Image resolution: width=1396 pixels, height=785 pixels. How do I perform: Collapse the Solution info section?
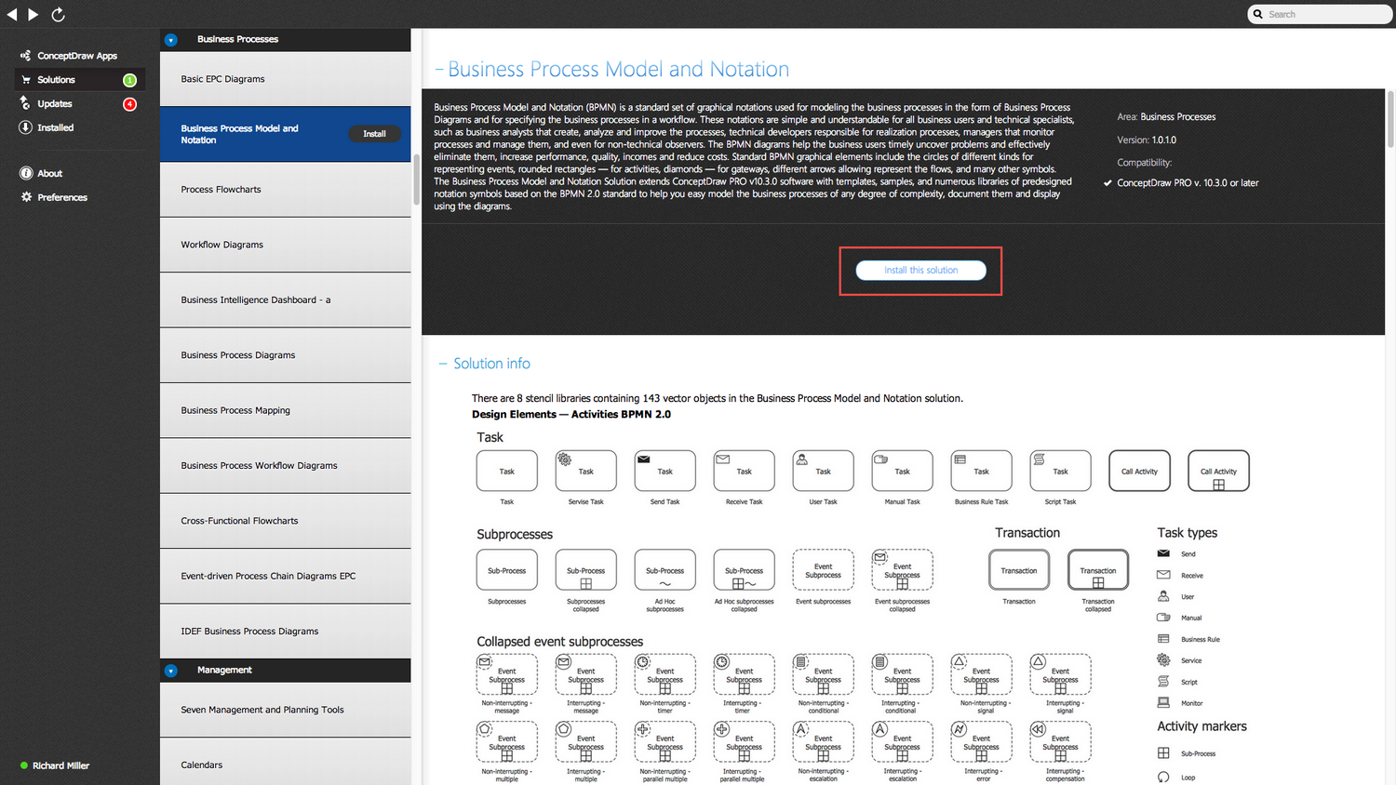coord(443,364)
